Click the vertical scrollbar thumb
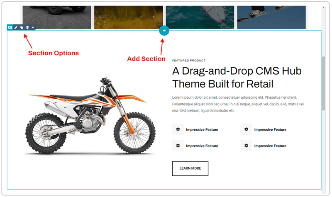Screen dimensions: 332x197 (323, 83)
